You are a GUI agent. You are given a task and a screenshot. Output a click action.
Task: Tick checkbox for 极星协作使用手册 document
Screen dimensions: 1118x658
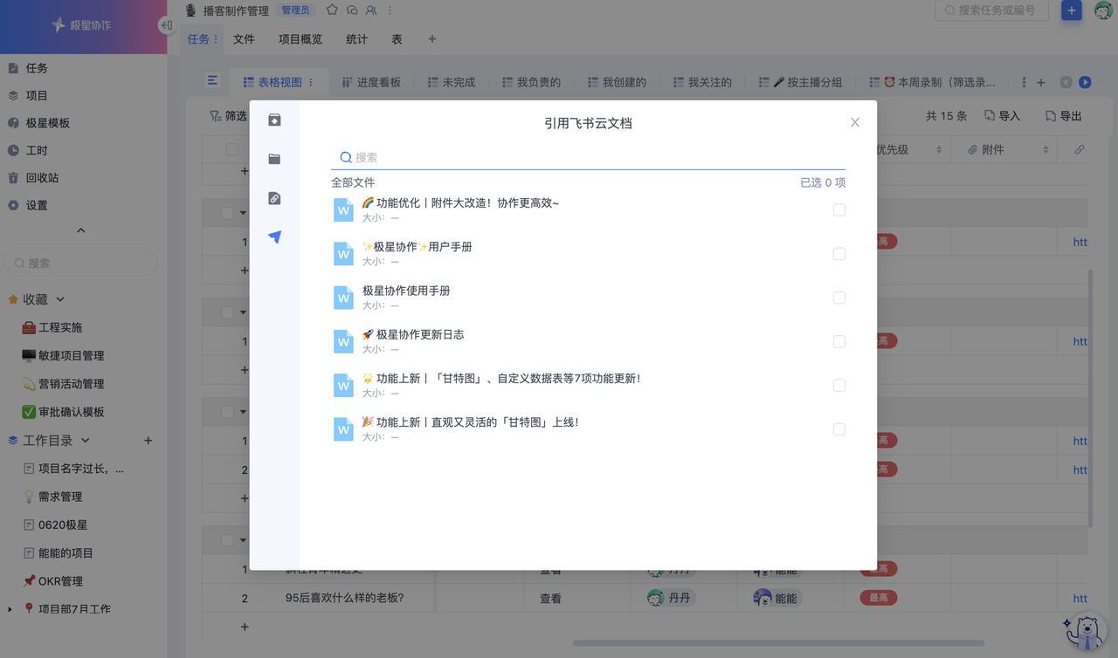click(839, 298)
